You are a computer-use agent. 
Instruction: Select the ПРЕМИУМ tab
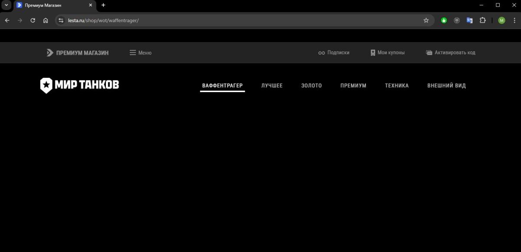(353, 86)
